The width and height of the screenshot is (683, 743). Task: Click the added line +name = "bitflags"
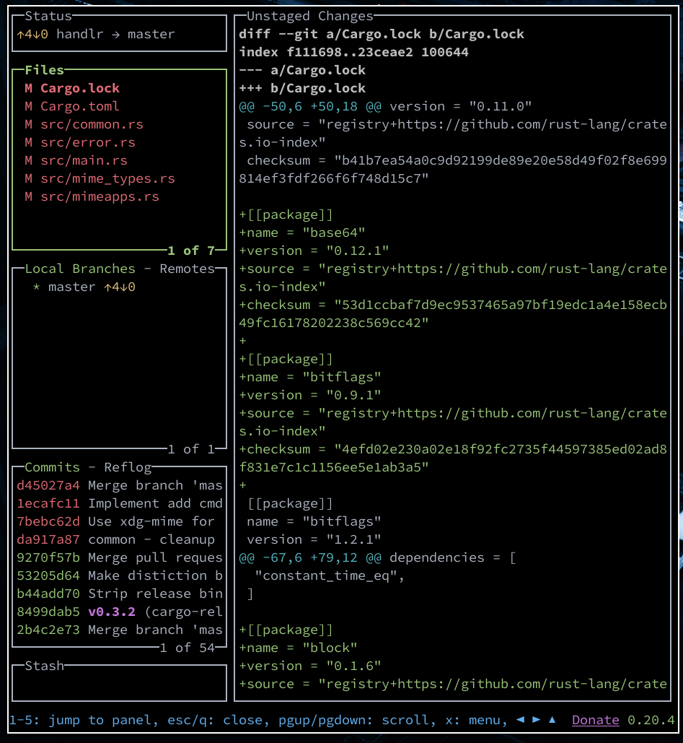310,377
